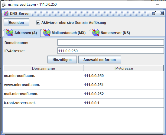Click the Beenden button

point(16,22)
